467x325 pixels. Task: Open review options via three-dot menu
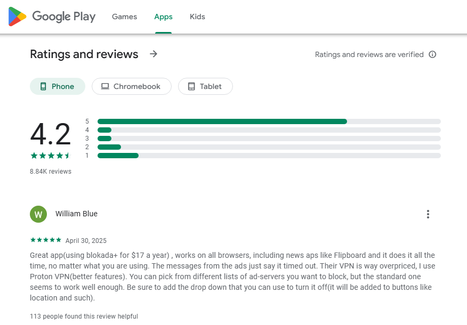click(x=428, y=214)
